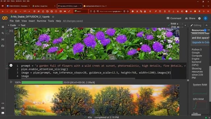
Task: Go to Colab home via CO logo
Action: click(x=5, y=18)
